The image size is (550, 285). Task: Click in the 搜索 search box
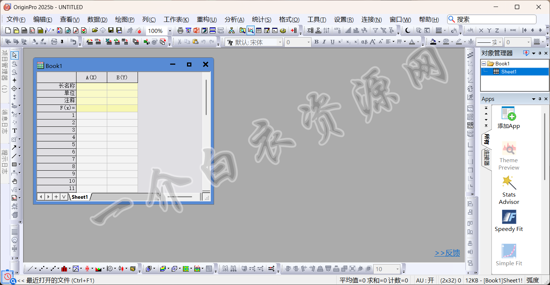[x=492, y=19]
